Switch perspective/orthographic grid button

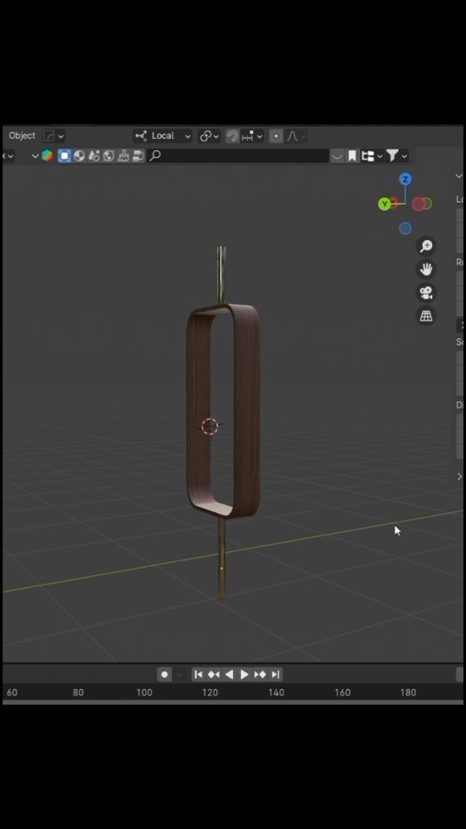tap(425, 316)
